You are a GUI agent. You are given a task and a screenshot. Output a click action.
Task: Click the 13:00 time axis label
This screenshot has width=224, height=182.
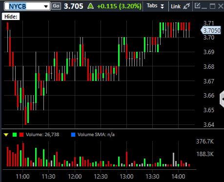(126, 177)
